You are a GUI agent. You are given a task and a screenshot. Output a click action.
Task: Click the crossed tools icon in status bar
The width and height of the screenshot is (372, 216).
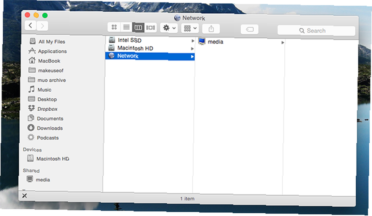point(25,196)
